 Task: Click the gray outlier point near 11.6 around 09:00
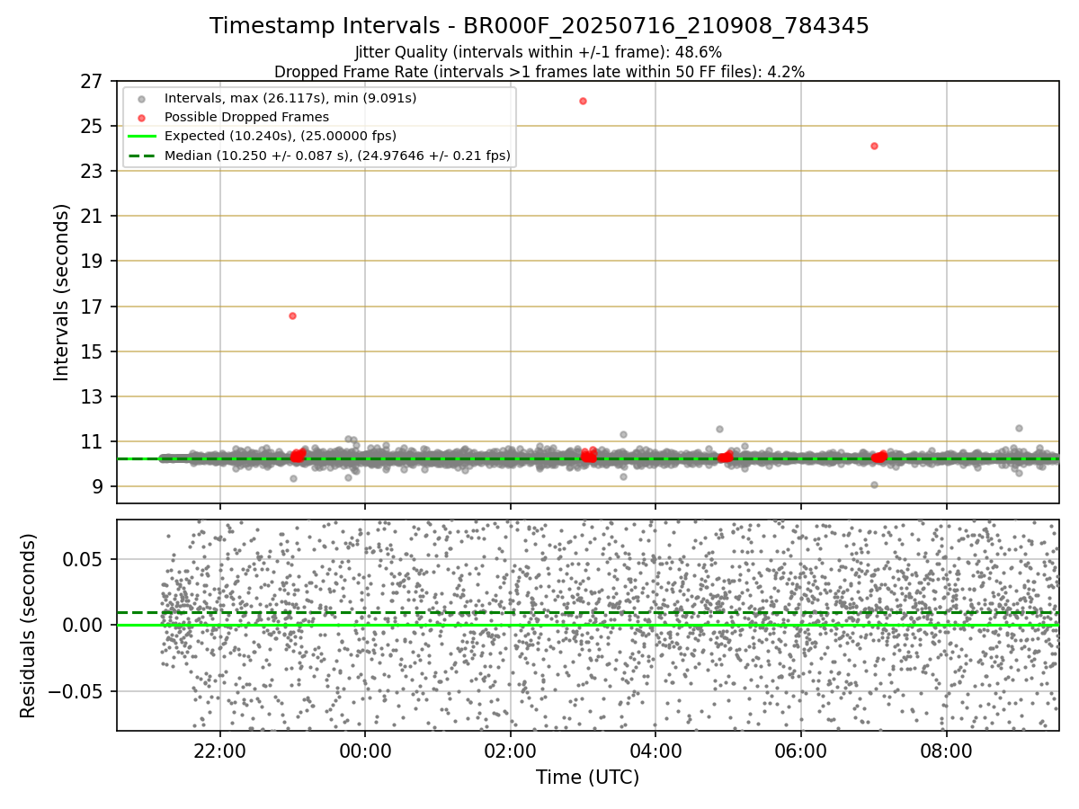click(1019, 428)
